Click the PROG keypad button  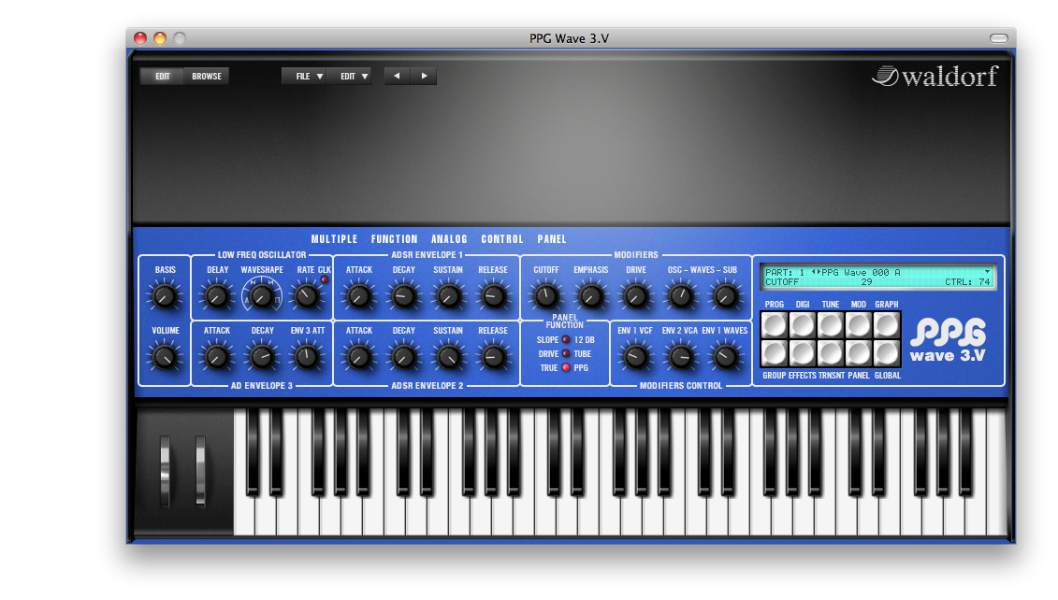point(774,325)
